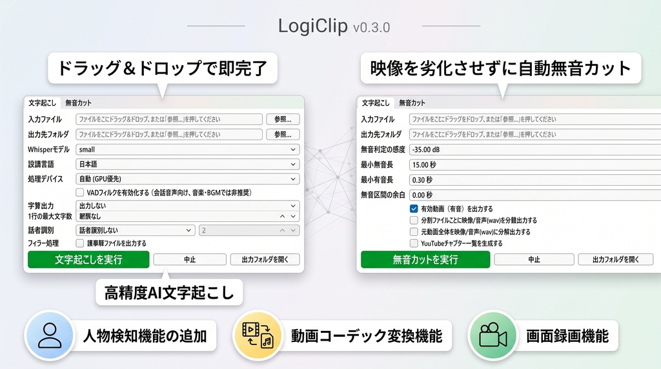661x369 pixels.
Task: Click the 動画コーデック変換機能 label
Action: coord(367,336)
